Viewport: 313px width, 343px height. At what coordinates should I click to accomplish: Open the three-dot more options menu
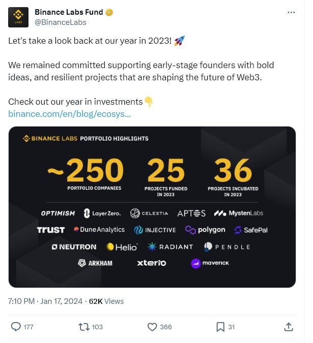(x=291, y=12)
